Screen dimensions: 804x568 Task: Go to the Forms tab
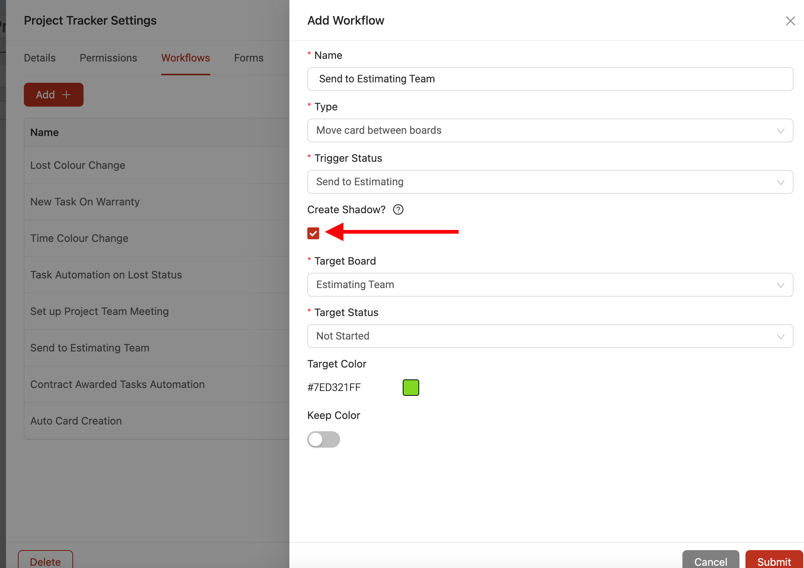(x=248, y=58)
